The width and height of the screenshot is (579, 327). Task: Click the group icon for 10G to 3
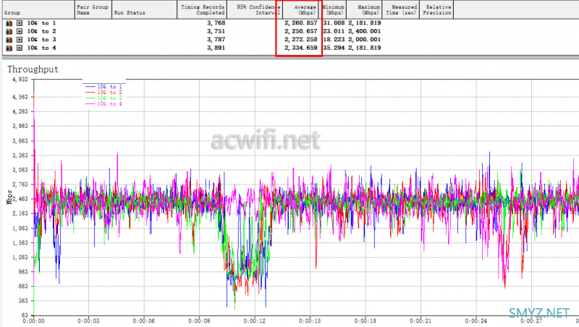[x=8, y=39]
